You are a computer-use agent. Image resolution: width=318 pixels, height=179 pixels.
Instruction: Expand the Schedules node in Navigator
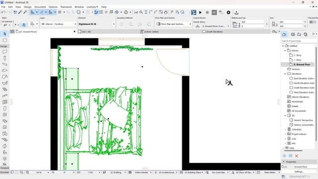tap(285, 129)
